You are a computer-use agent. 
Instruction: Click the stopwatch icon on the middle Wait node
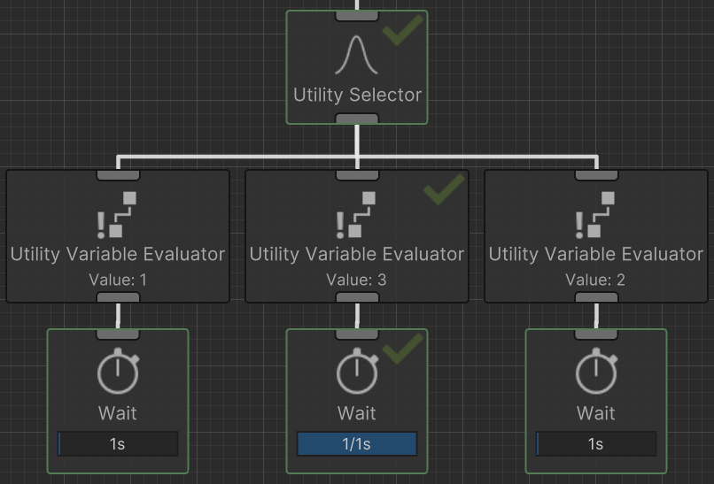(357, 372)
